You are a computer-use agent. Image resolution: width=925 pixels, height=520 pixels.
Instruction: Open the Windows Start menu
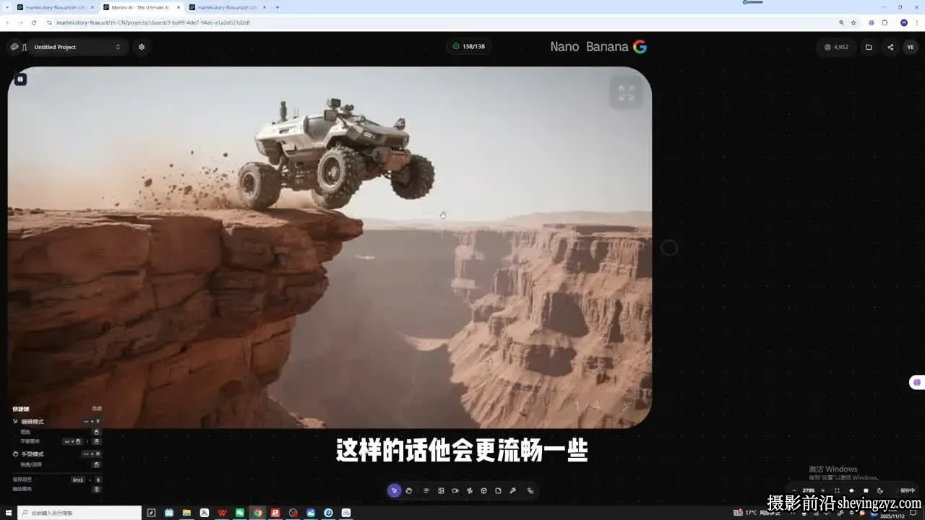pyautogui.click(x=8, y=513)
